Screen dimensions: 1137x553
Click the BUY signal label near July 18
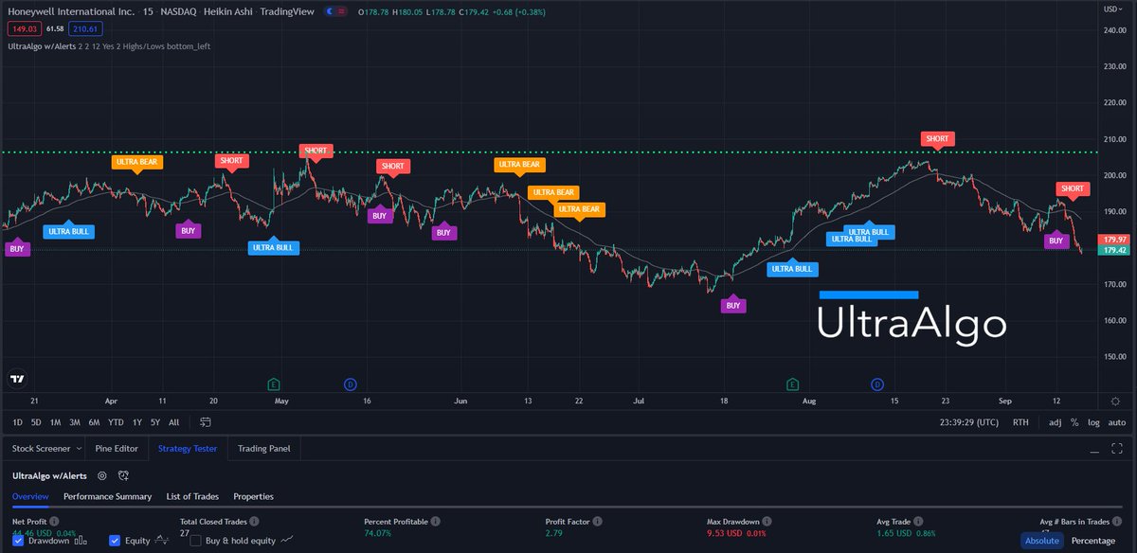point(732,305)
